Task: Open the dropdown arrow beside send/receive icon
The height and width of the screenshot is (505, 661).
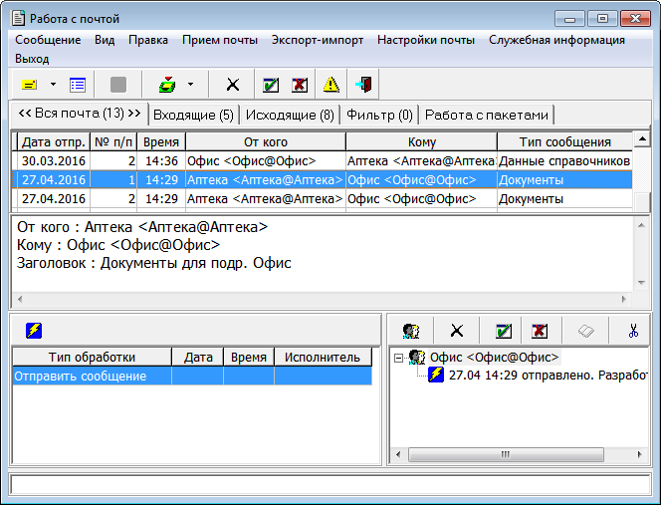Action: 190,85
